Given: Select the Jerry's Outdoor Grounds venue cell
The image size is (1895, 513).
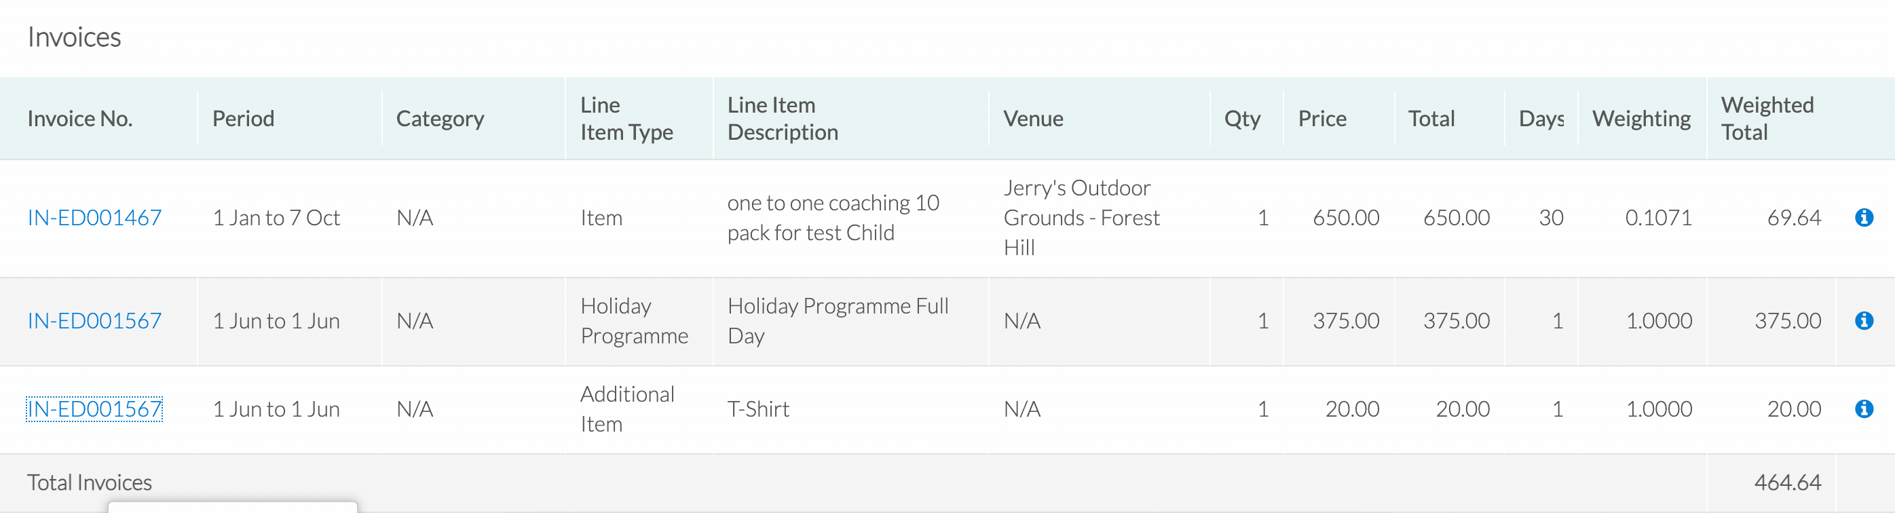Looking at the screenshot, I should point(1081,218).
